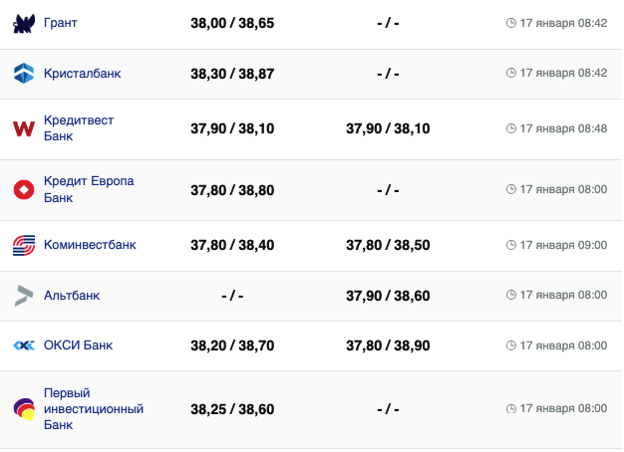This screenshot has height=452, width=624.
Task: Click the Кристалбанк logo icon
Action: (24, 73)
